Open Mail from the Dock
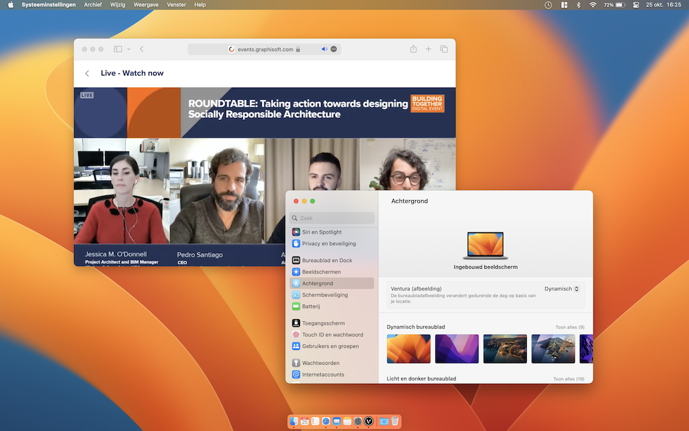The height and width of the screenshot is (431, 689). (x=336, y=422)
